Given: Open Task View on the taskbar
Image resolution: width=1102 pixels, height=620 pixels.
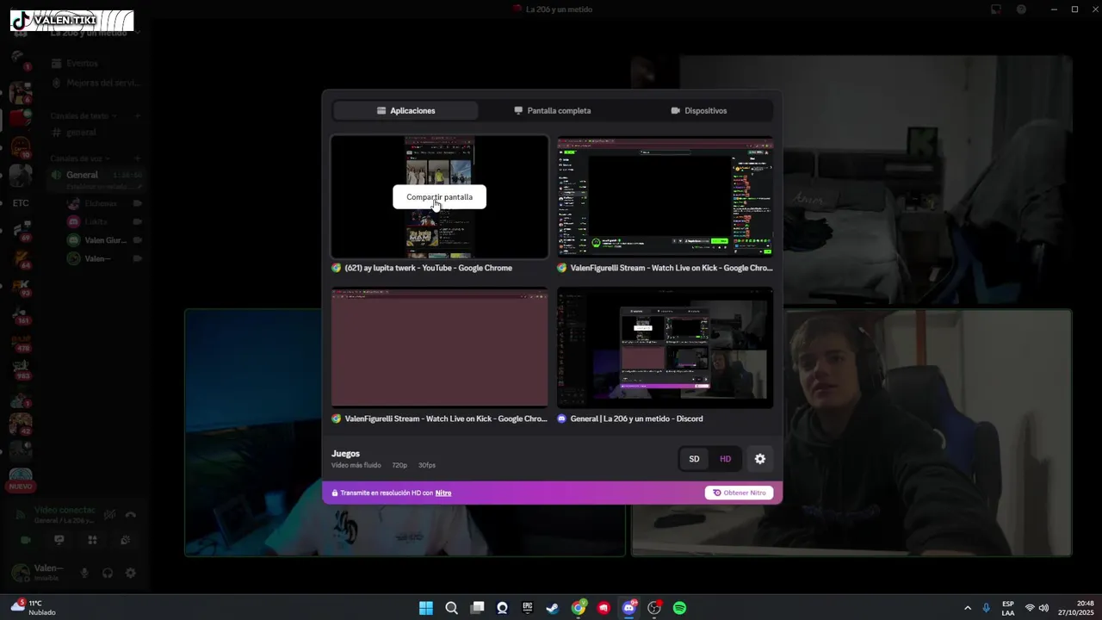Looking at the screenshot, I should click(477, 608).
